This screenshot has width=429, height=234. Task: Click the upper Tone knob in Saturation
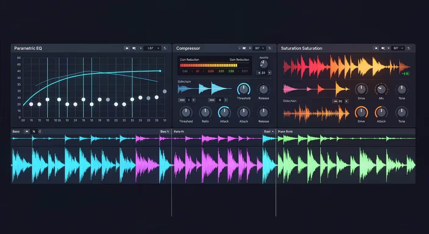point(402,89)
